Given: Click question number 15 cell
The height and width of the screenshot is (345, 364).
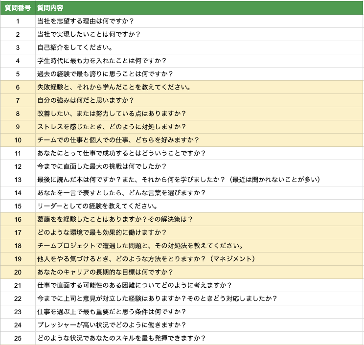Looking at the screenshot, I should [x=18, y=206].
